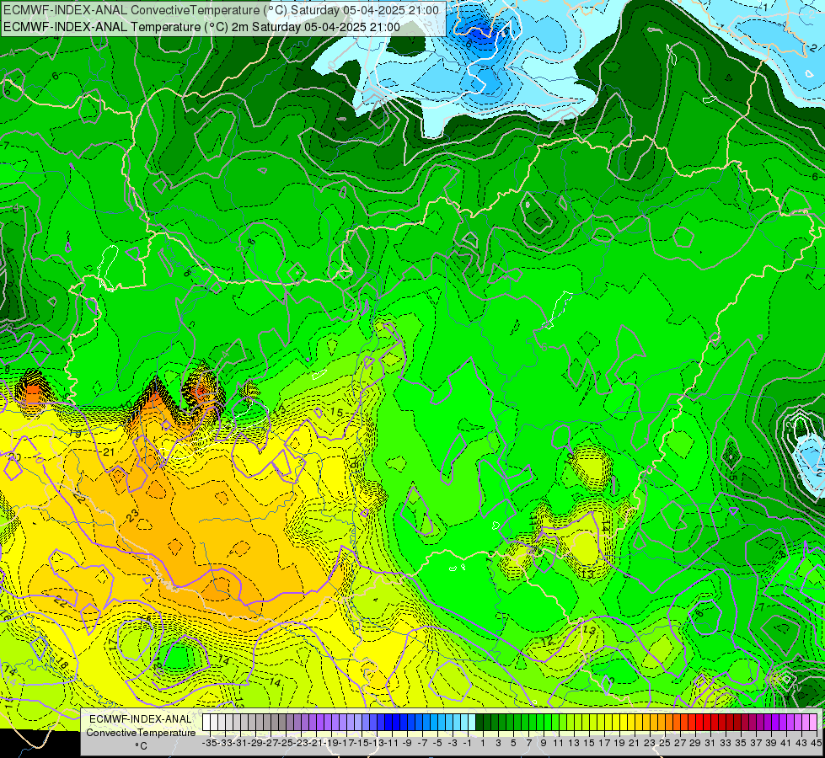Screen dimensions: 825x758
Task: Click the legend tick label -9
Action: tap(407, 743)
